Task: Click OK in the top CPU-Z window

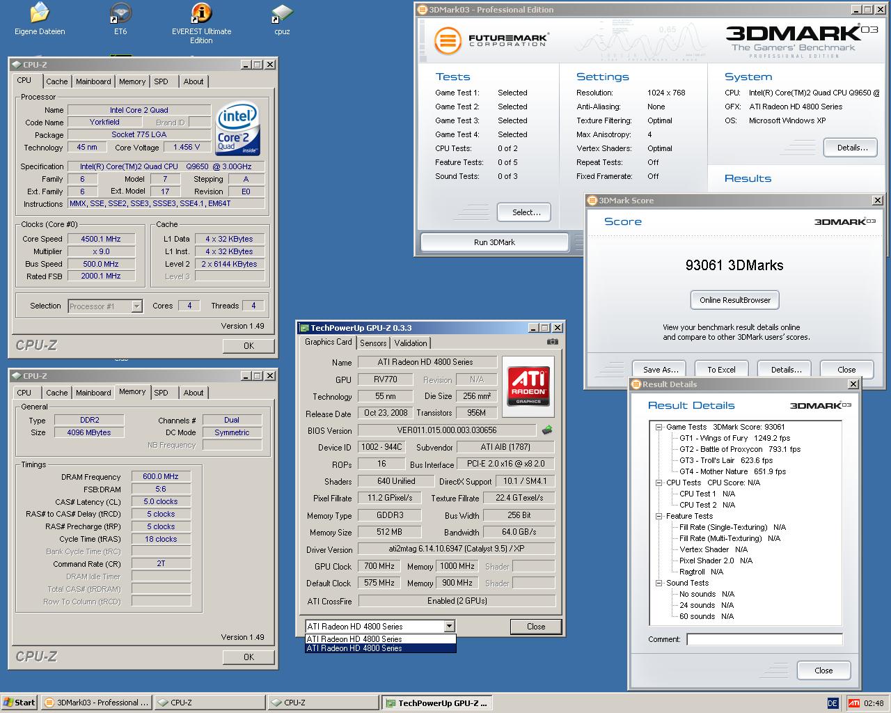Action: click(x=249, y=346)
